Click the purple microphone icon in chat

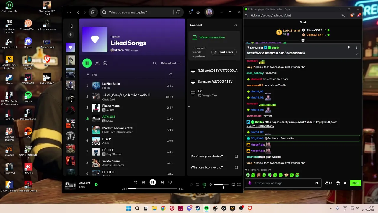click(x=250, y=183)
